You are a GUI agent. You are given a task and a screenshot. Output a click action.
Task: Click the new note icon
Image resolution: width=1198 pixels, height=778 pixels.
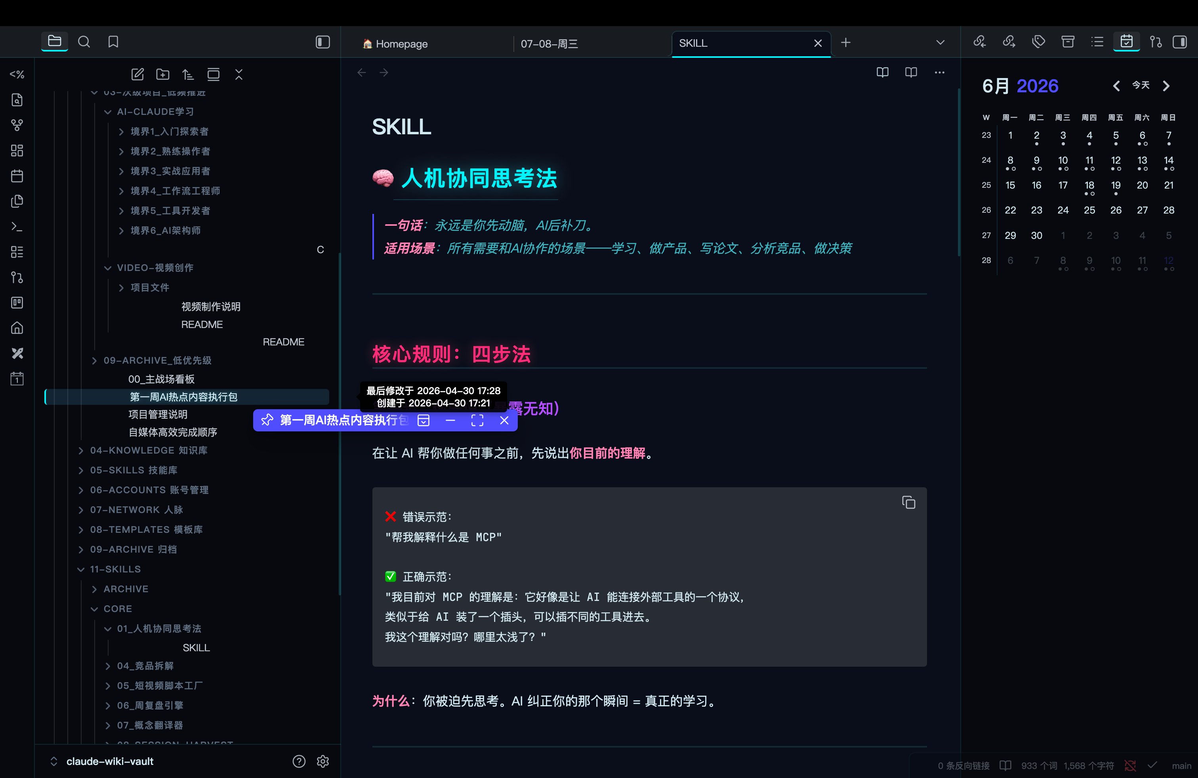point(137,74)
